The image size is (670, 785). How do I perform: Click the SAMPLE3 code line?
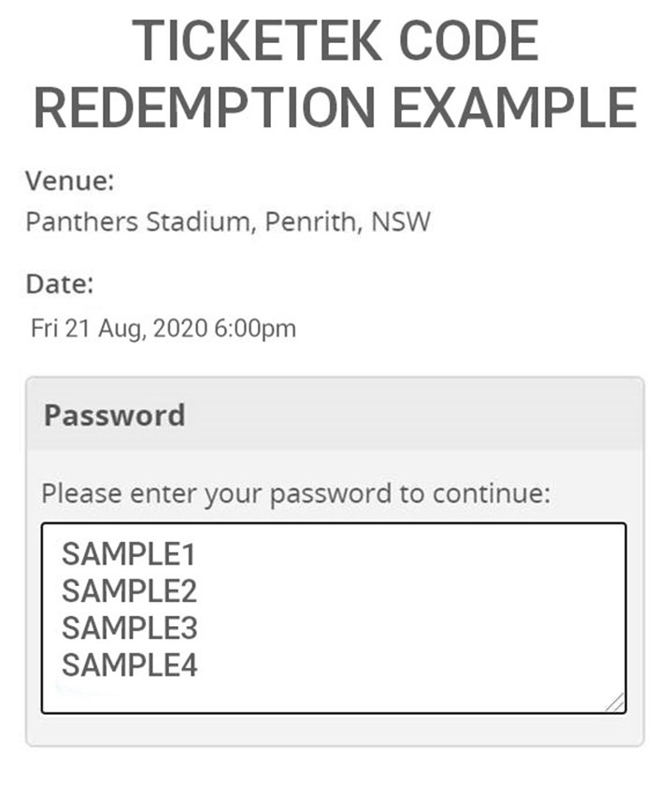(x=129, y=628)
